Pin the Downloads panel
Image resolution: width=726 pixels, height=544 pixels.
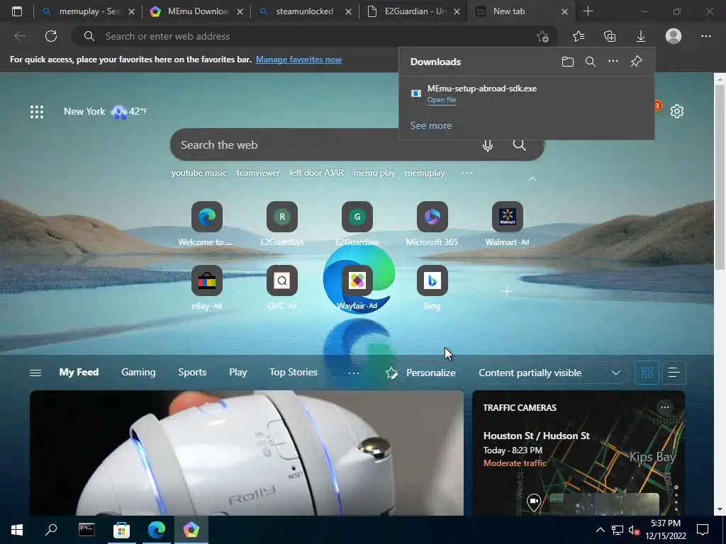click(x=636, y=61)
